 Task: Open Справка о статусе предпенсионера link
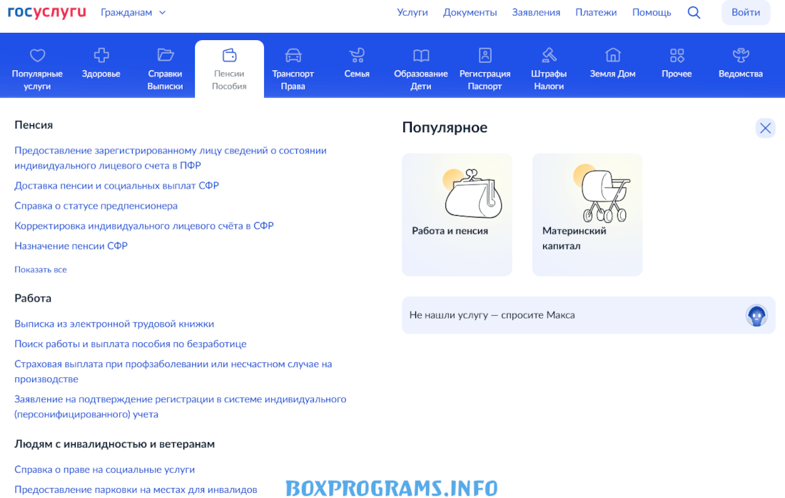coord(96,206)
